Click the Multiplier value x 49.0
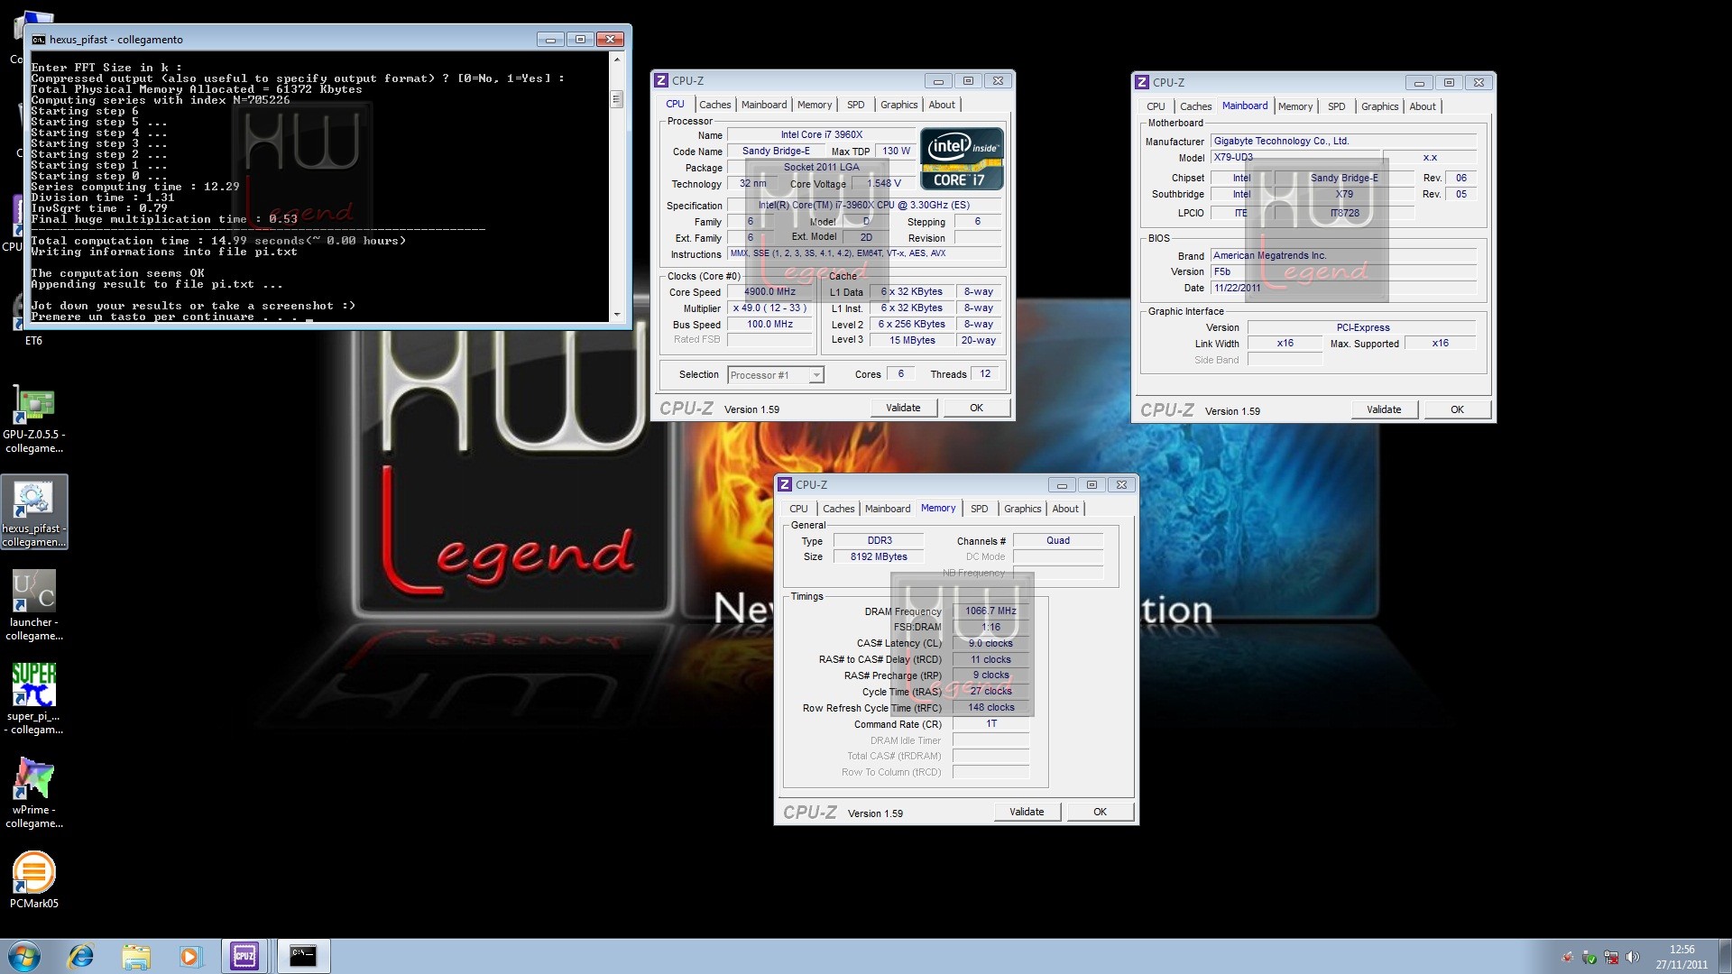The image size is (1732, 974). point(769,308)
